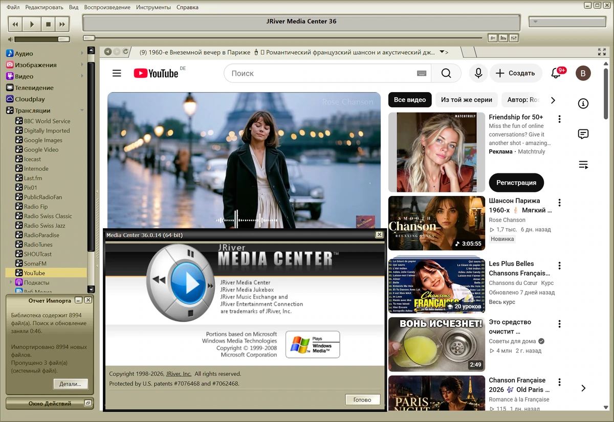This screenshot has height=422, width=614.
Task: Collapse the Трансляции section arrow
Action: 82,110
